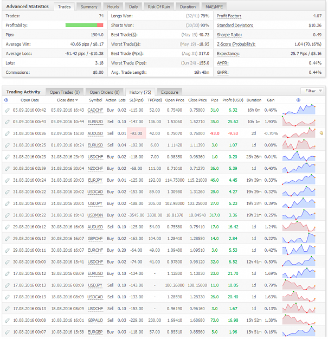Click the AHPR label
The image size is (328, 339).
(x=223, y=63)
